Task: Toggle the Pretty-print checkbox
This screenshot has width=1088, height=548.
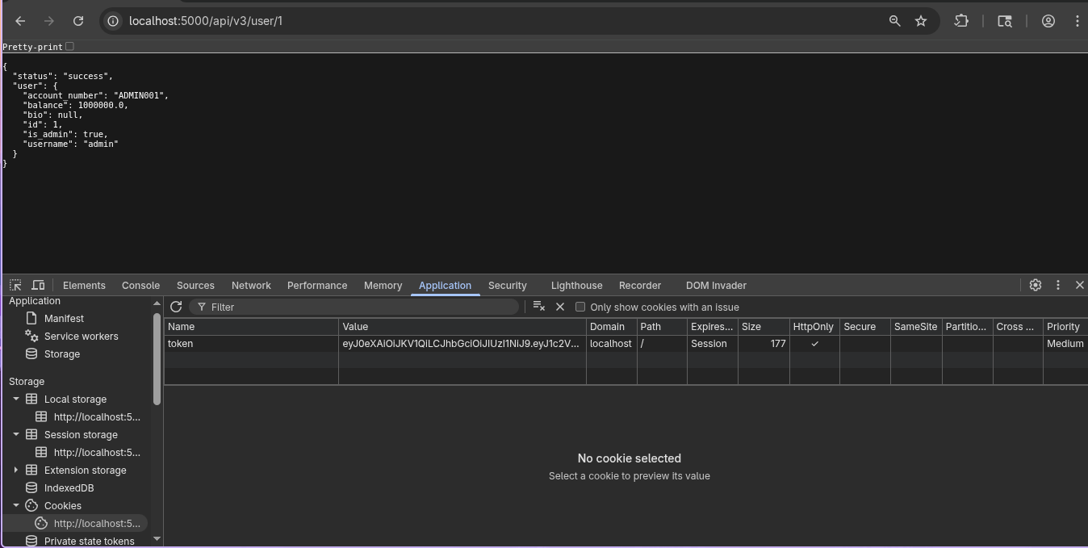Action: (69, 47)
